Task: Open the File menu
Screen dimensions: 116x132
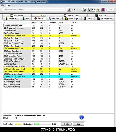Action: (3, 5)
